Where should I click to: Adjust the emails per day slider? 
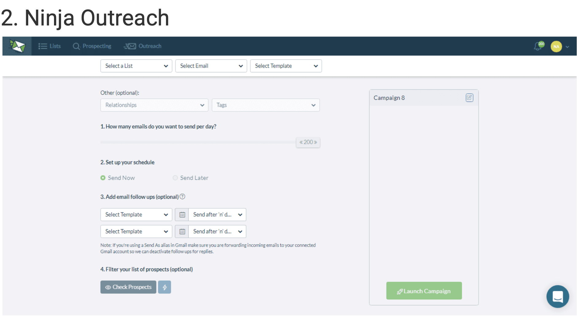(x=308, y=142)
